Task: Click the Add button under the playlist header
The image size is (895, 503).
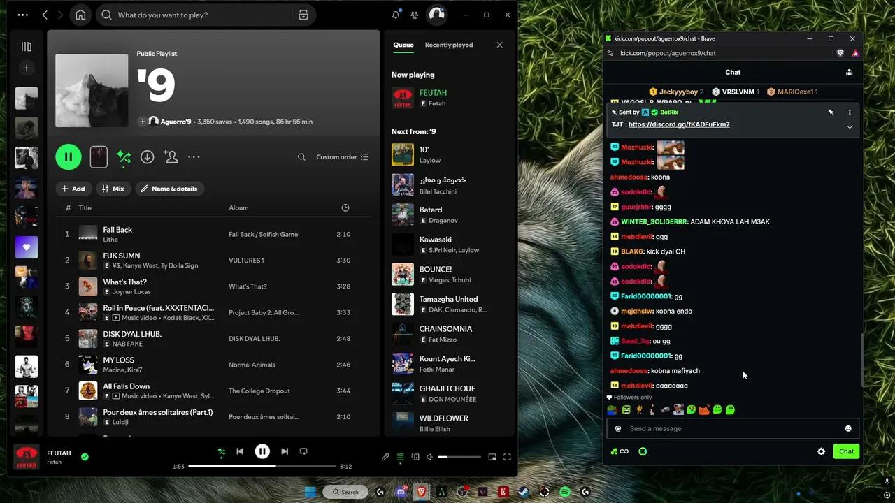Action: (x=73, y=189)
